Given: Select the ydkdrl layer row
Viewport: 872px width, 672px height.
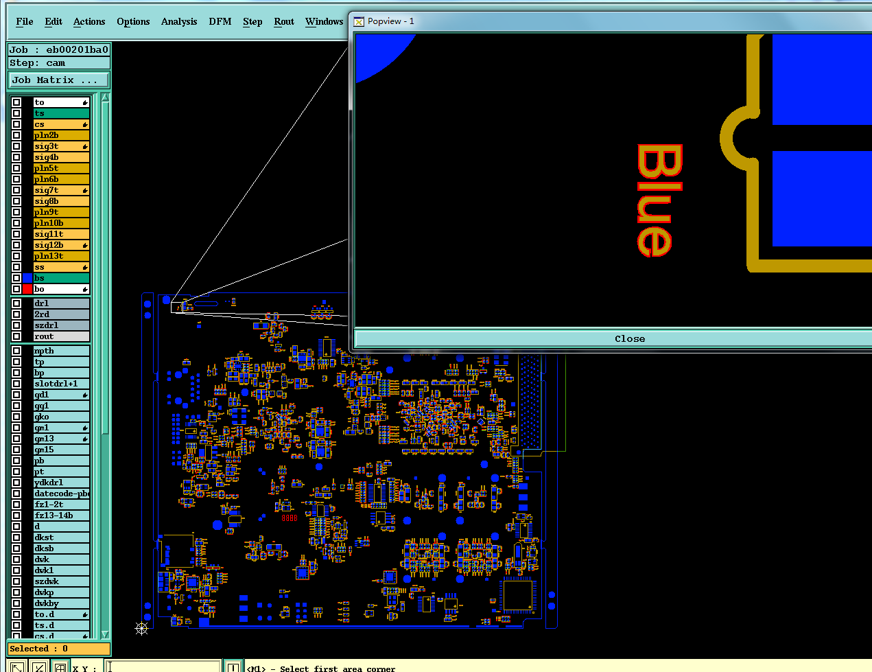Looking at the screenshot, I should [62, 483].
